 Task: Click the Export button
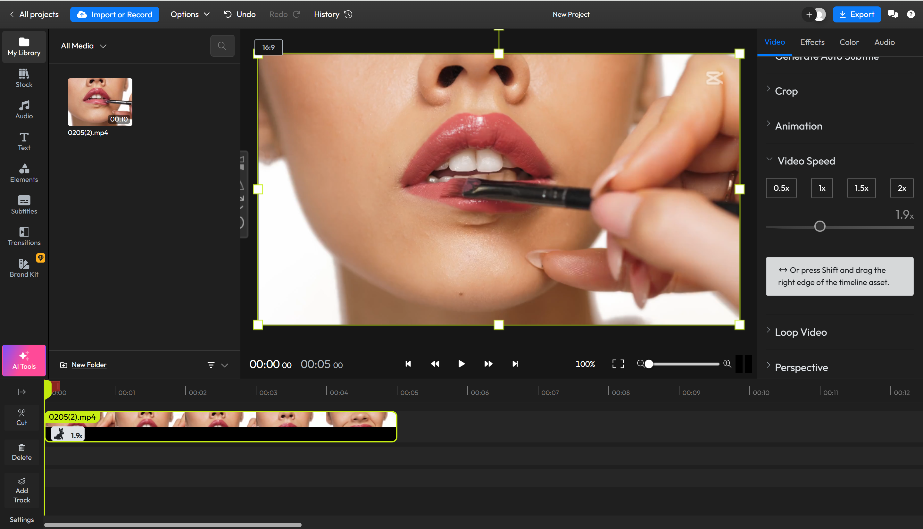coord(857,14)
